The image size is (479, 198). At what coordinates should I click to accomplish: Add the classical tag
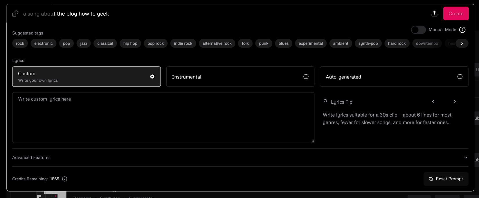[105, 43]
